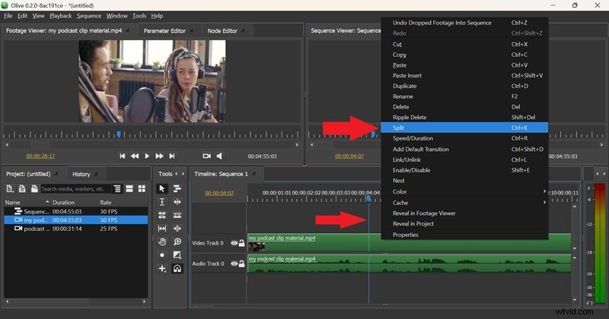Toggle Audio Track 0 lock
The image size is (609, 319).
[x=241, y=264]
